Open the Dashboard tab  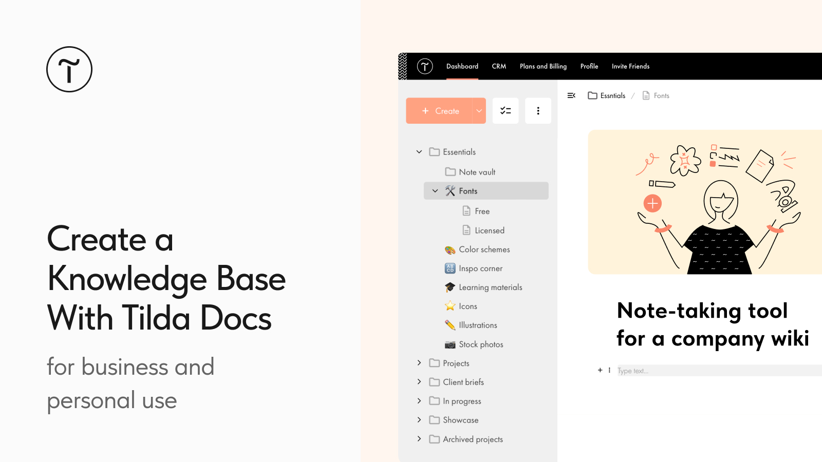(x=462, y=66)
